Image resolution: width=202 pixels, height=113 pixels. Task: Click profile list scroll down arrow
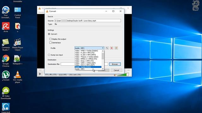[x=103, y=69]
